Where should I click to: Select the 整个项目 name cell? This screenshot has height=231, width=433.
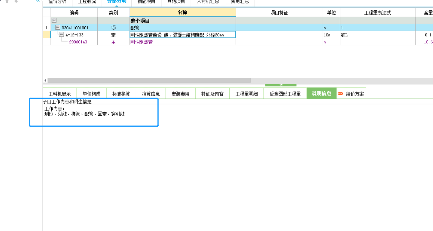coord(183,21)
